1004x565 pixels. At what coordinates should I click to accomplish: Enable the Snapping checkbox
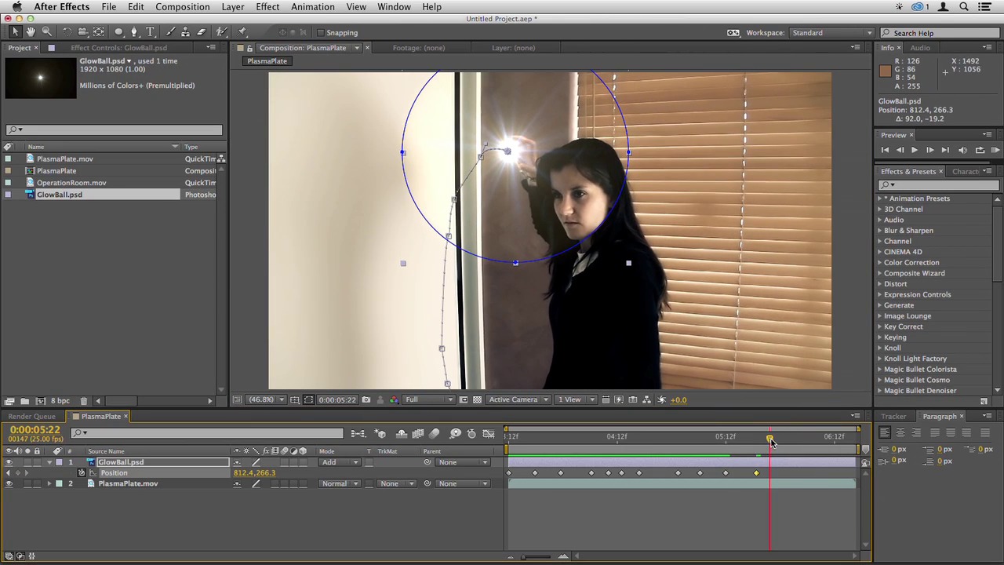(320, 33)
